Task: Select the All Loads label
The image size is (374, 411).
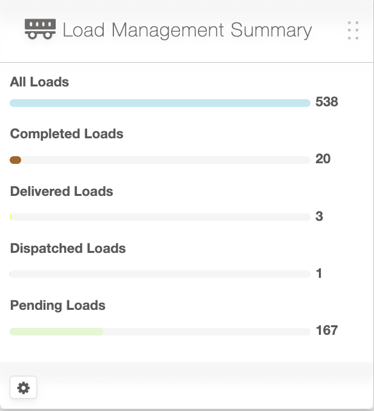Action: (x=39, y=82)
